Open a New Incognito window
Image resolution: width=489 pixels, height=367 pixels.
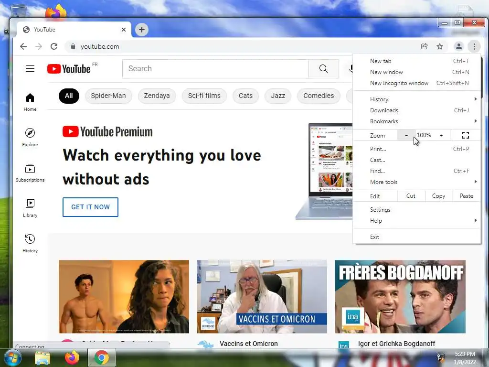tap(417, 83)
